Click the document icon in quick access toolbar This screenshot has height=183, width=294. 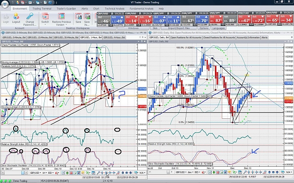click(45, 3)
